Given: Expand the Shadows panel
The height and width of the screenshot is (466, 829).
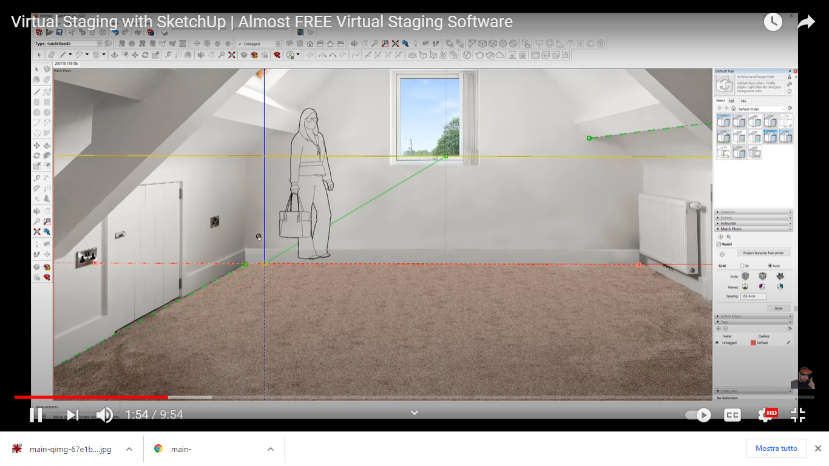Looking at the screenshot, I should point(754,212).
